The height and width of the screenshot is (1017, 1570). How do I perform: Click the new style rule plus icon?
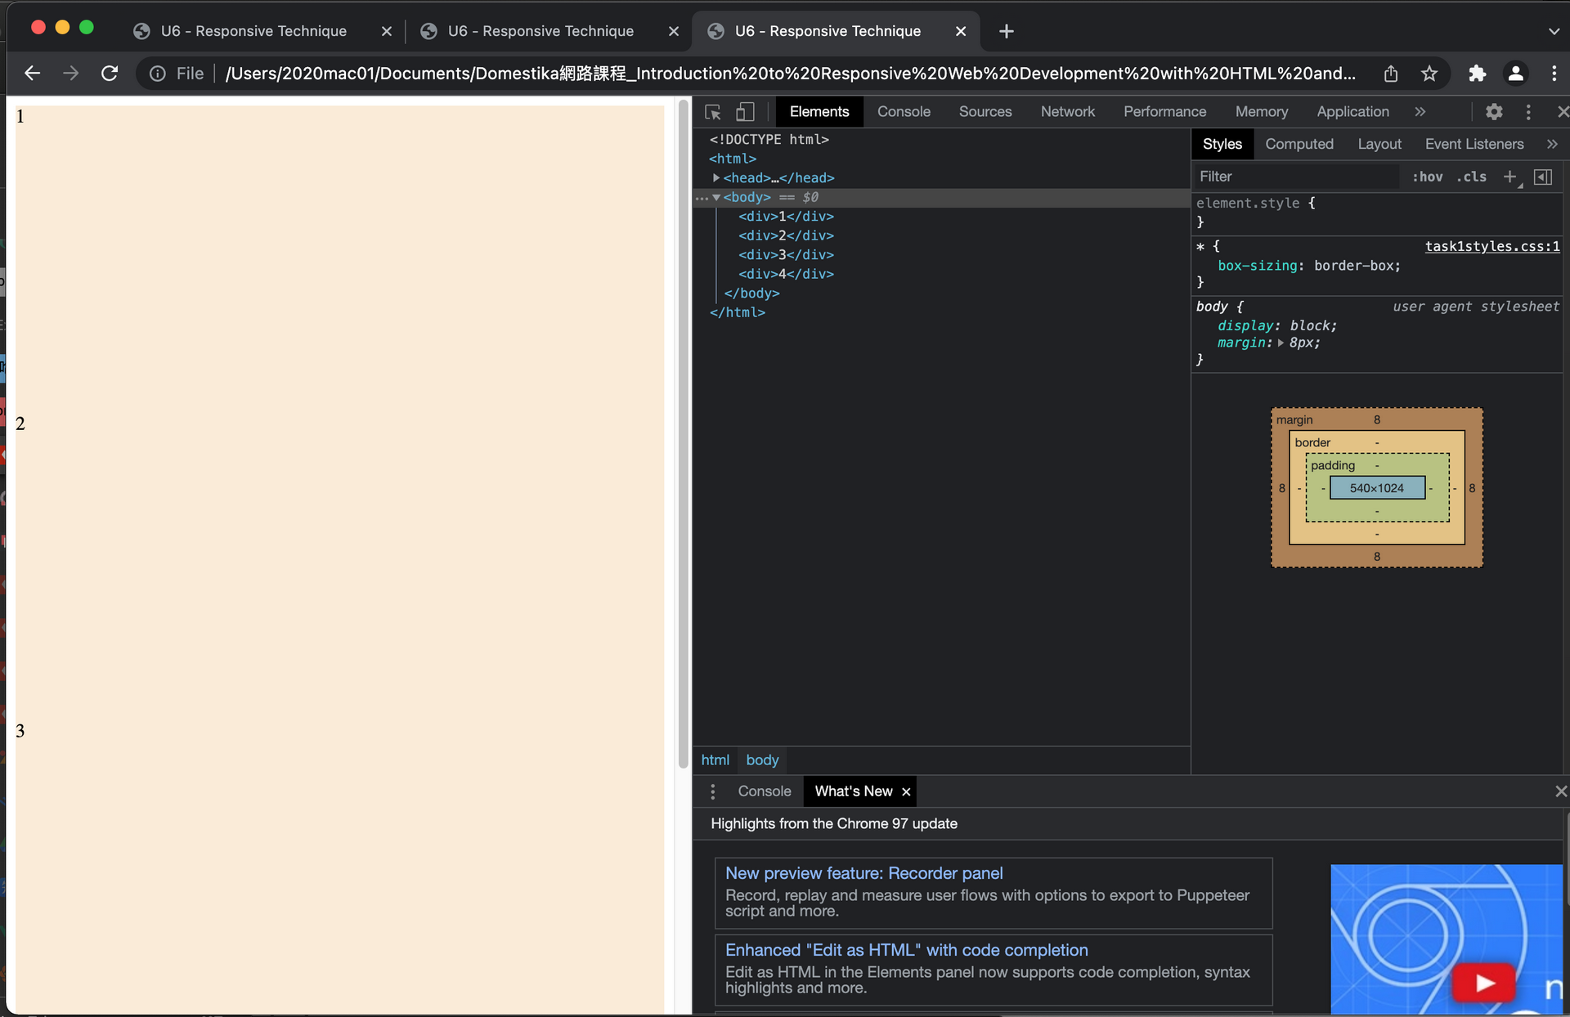1509,177
